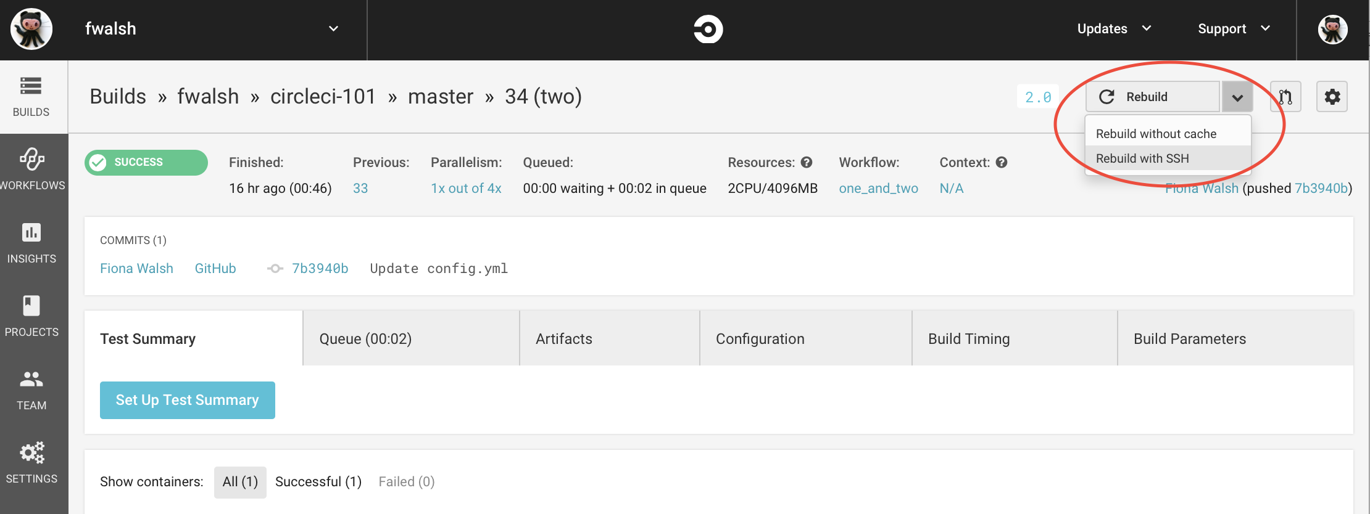Viewport: 1370px width, 514px height.
Task: Go to fwalsh breadcrumb link
Action: [x=208, y=96]
